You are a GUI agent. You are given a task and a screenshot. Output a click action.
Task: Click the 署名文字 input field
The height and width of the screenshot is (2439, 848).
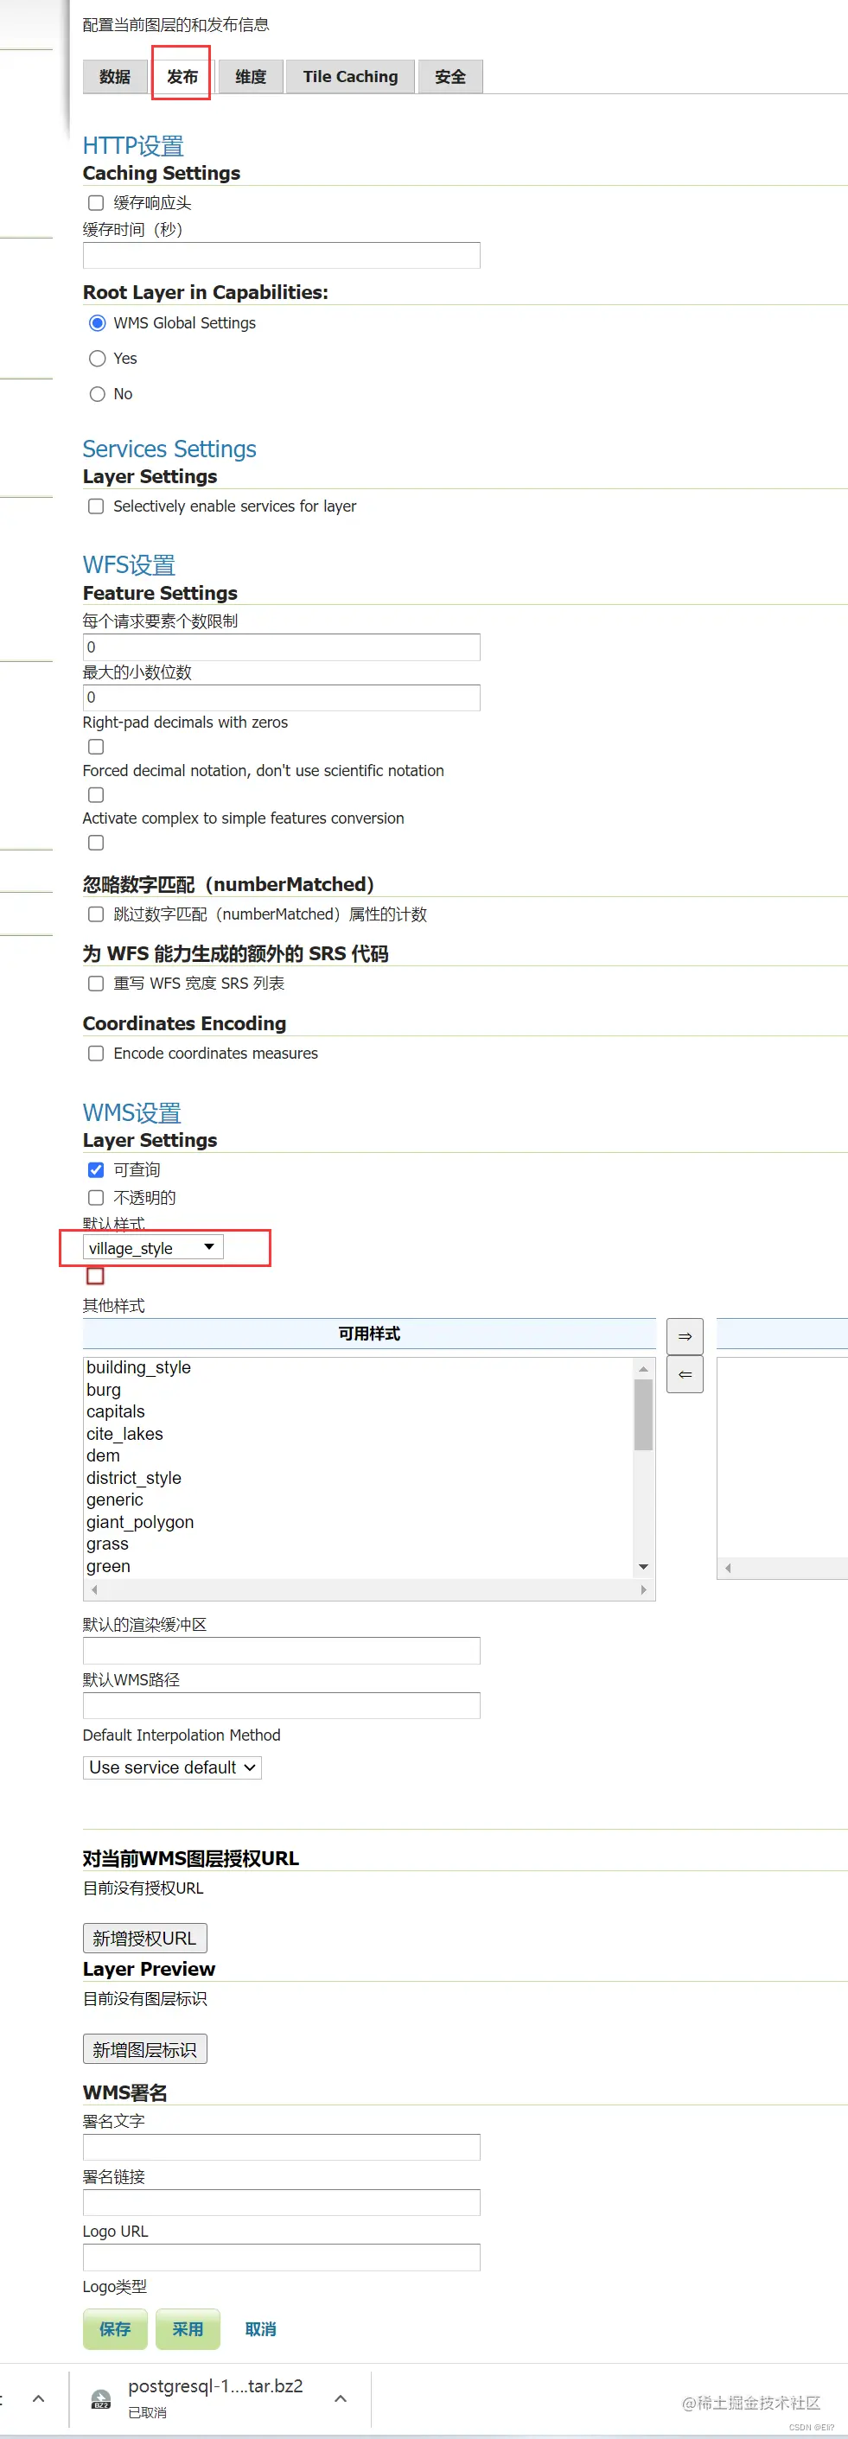[282, 2148]
